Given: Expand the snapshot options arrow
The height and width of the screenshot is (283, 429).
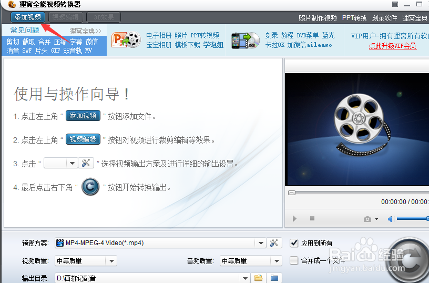Looking at the screenshot, I should pyautogui.click(x=377, y=219).
